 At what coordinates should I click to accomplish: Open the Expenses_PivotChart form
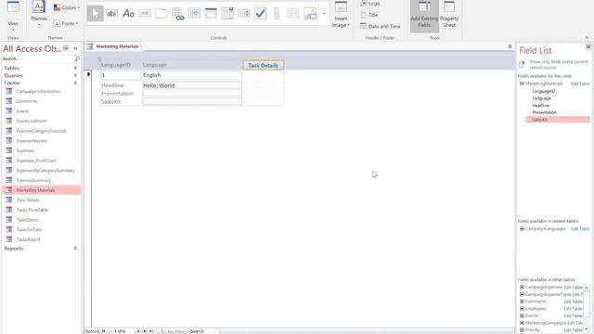pyautogui.click(x=36, y=161)
